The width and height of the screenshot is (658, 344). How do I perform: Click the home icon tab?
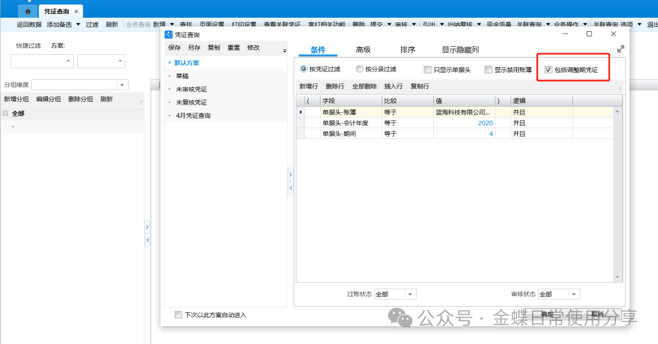[x=27, y=12]
